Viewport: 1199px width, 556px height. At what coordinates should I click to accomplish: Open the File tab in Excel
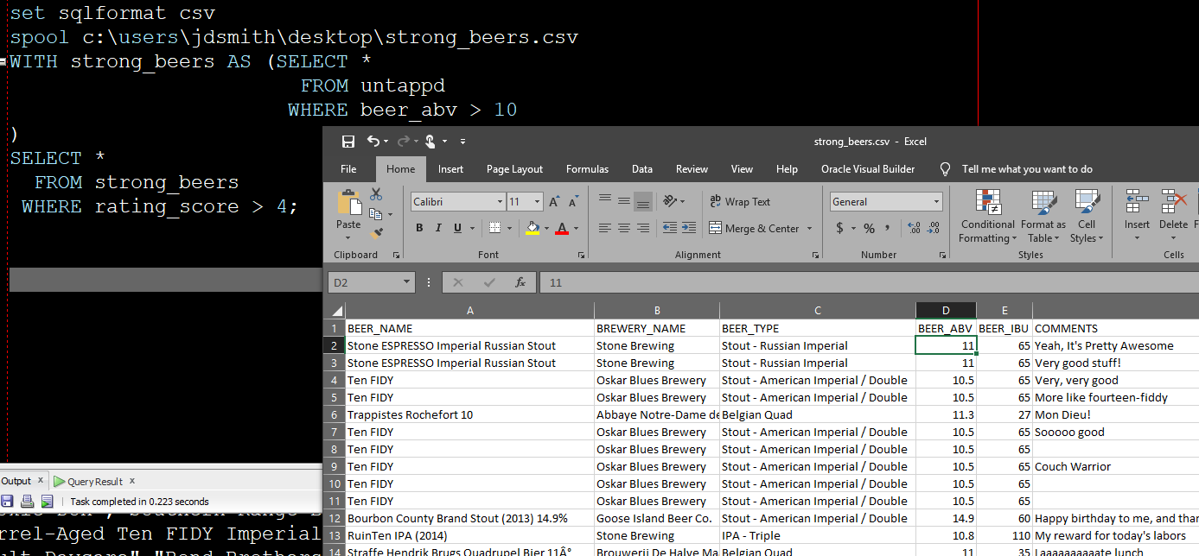(348, 169)
